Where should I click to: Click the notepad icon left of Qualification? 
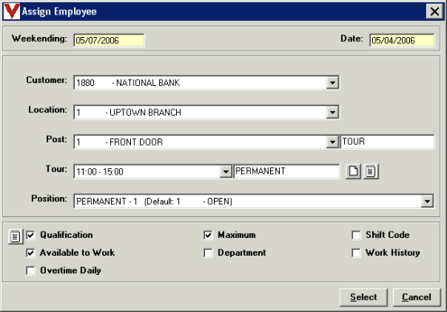pyautogui.click(x=15, y=236)
